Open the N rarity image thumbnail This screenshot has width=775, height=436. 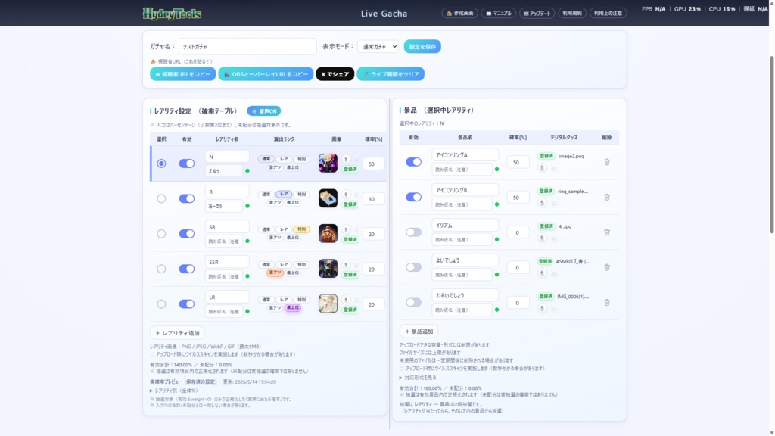[328, 163]
